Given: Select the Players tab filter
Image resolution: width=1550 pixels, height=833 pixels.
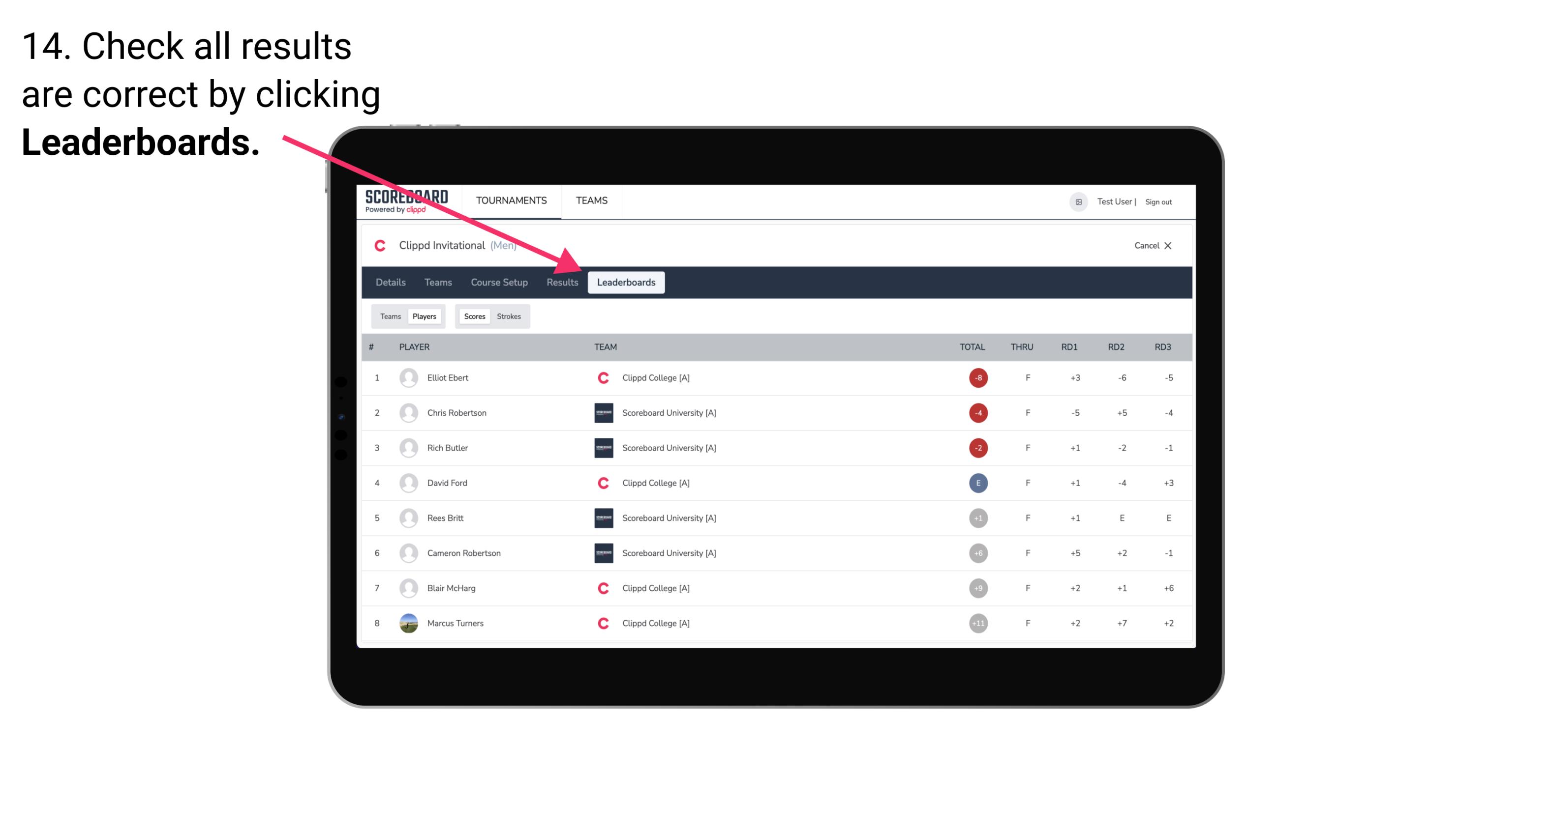Looking at the screenshot, I should click(x=424, y=316).
